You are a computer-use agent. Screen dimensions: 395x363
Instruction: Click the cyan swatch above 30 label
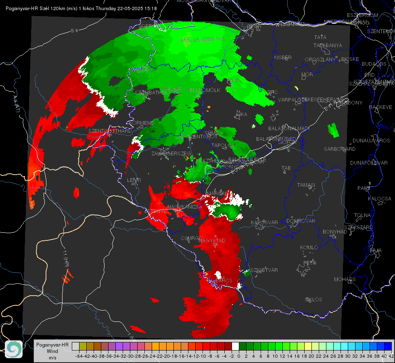(345, 346)
